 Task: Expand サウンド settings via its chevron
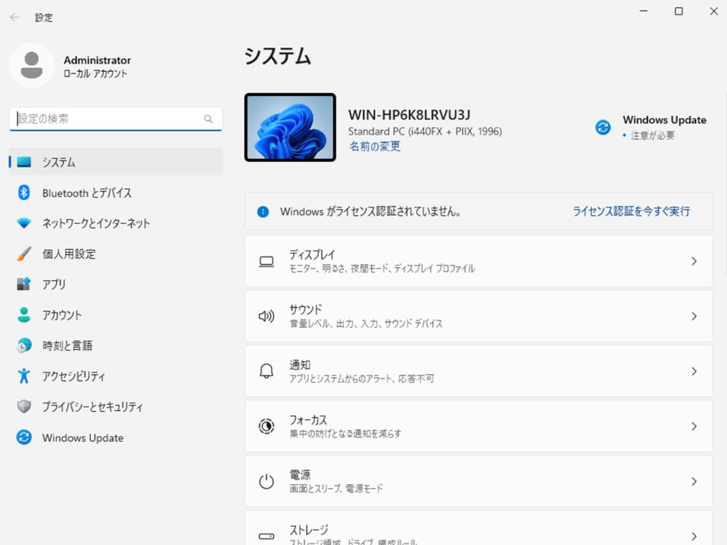point(694,316)
